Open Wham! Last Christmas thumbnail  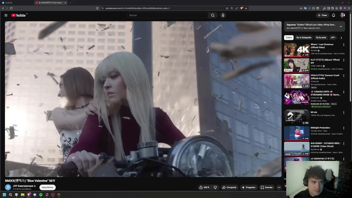[297, 50]
